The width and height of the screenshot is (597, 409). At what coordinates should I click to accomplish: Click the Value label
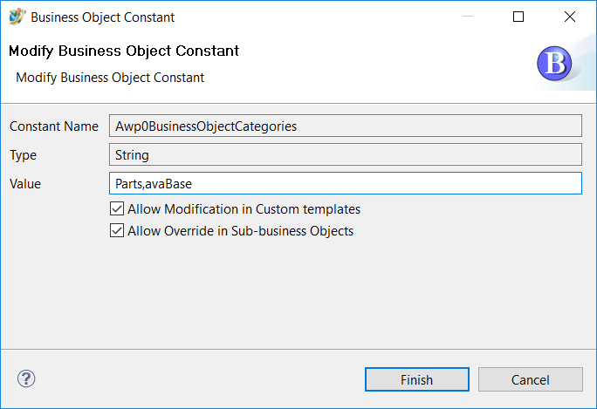pyautogui.click(x=25, y=183)
